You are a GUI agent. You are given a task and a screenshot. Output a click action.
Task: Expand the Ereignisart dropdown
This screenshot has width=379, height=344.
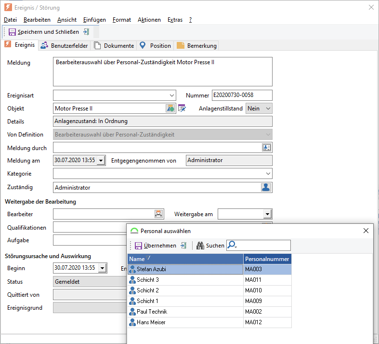pos(172,96)
